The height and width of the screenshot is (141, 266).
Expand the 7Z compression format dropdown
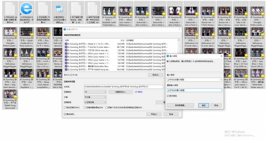point(105,92)
